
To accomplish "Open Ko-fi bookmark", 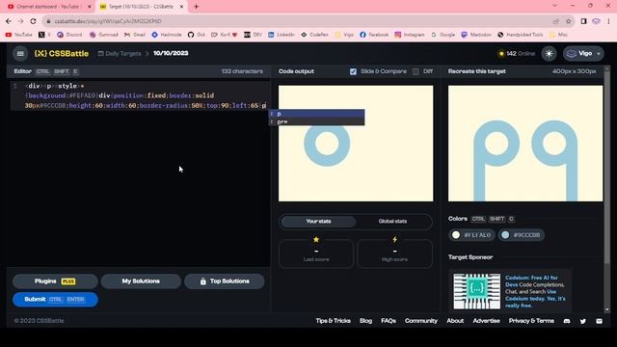I will coord(225,35).
